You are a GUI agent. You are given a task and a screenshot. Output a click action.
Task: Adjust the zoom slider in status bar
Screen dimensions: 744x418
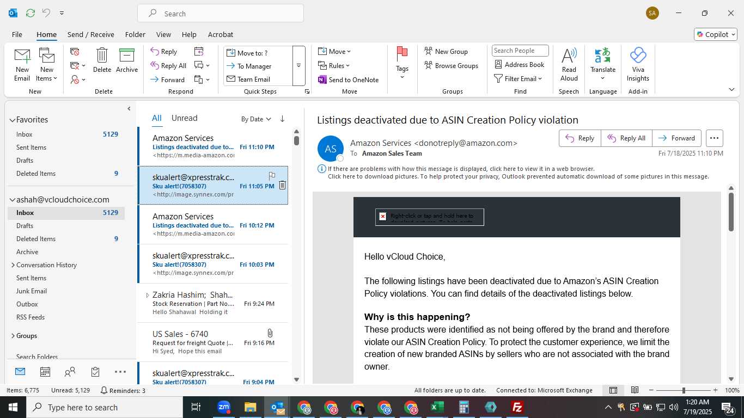[x=683, y=390]
